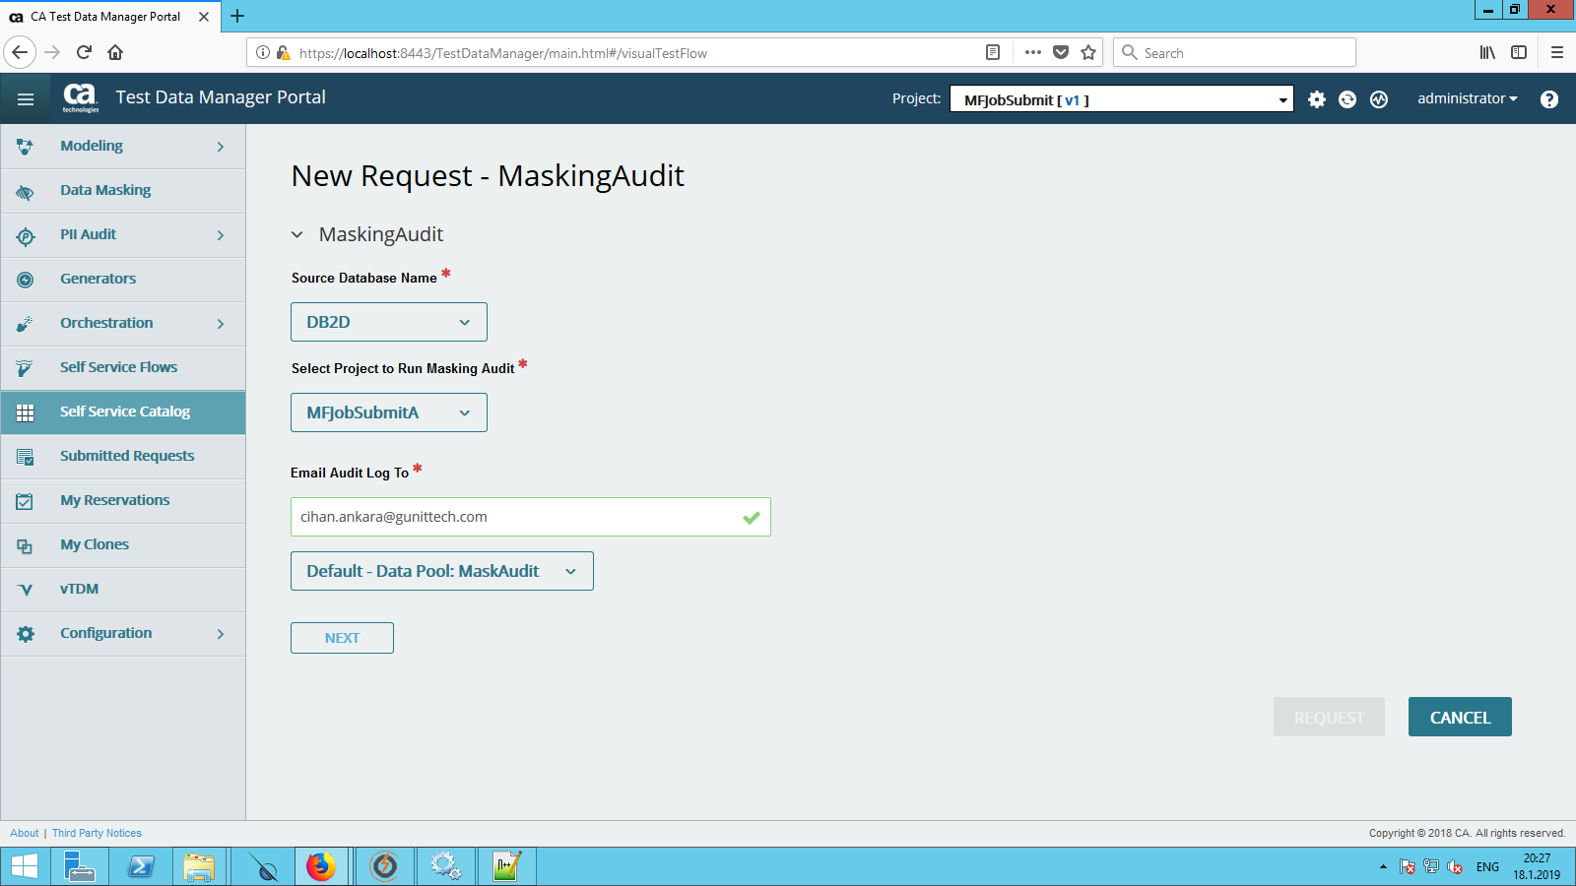Expand the Orchestration submenu arrow
Image resolution: width=1576 pixels, height=886 pixels.
tap(221, 324)
